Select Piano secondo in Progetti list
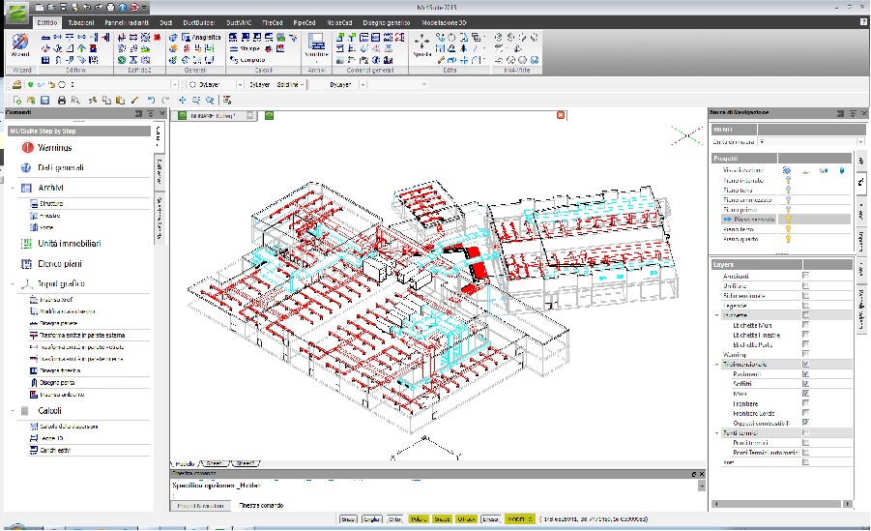Viewport: 871px width, 531px height. (x=754, y=220)
